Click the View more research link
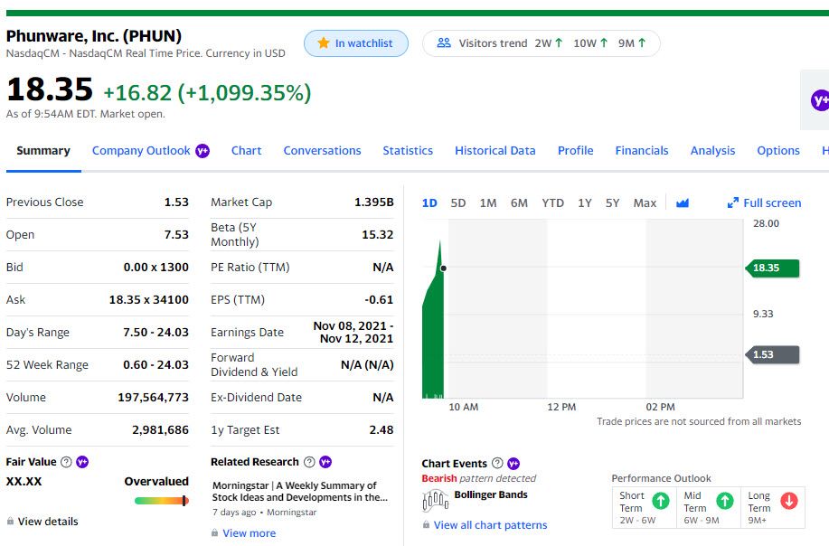The width and height of the screenshot is (829, 546). [x=249, y=532]
